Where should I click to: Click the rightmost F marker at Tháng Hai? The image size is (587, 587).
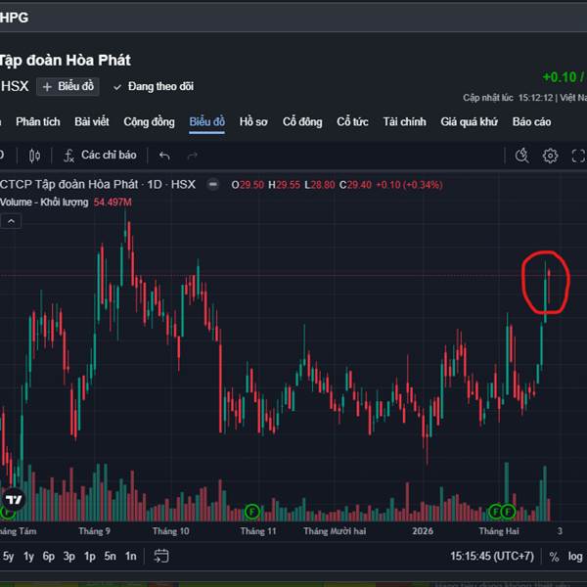point(508,512)
